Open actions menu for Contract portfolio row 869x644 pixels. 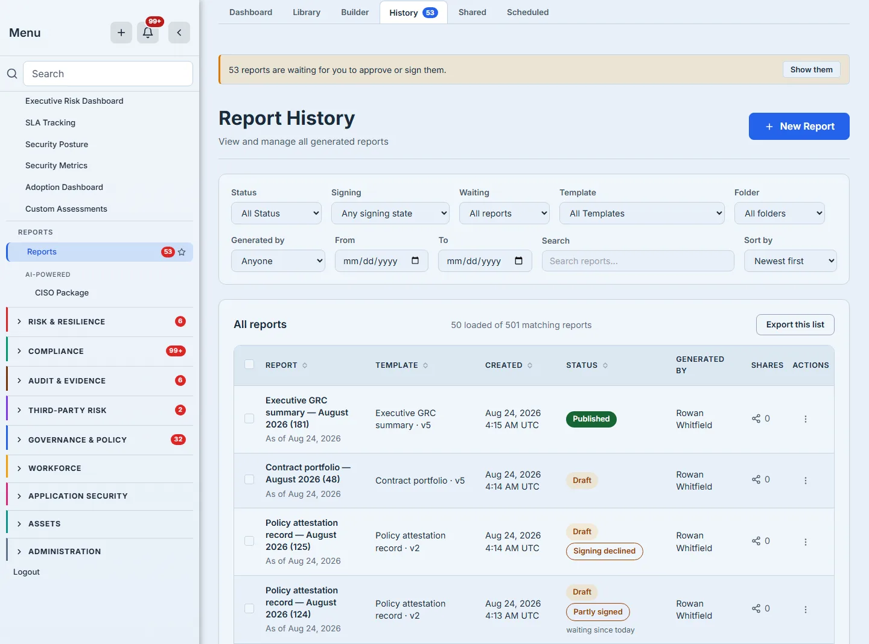tap(806, 481)
